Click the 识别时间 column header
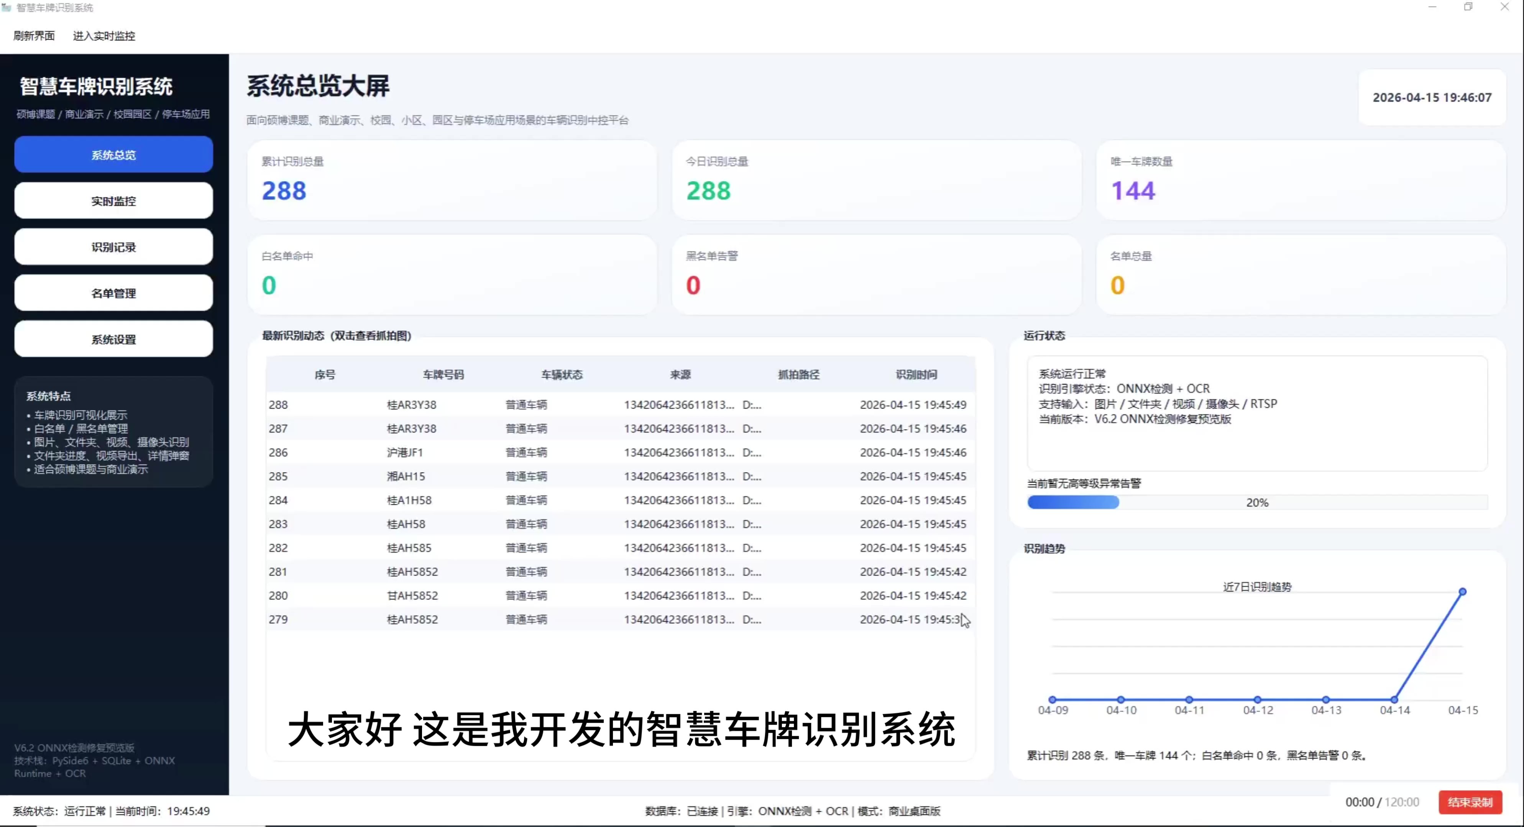 coord(916,374)
